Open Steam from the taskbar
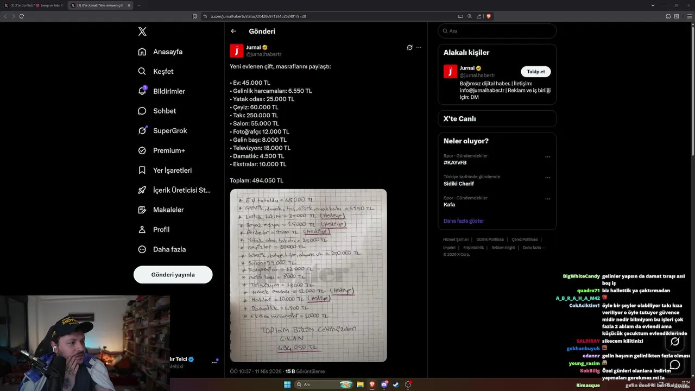The height and width of the screenshot is (391, 695). (x=396, y=384)
